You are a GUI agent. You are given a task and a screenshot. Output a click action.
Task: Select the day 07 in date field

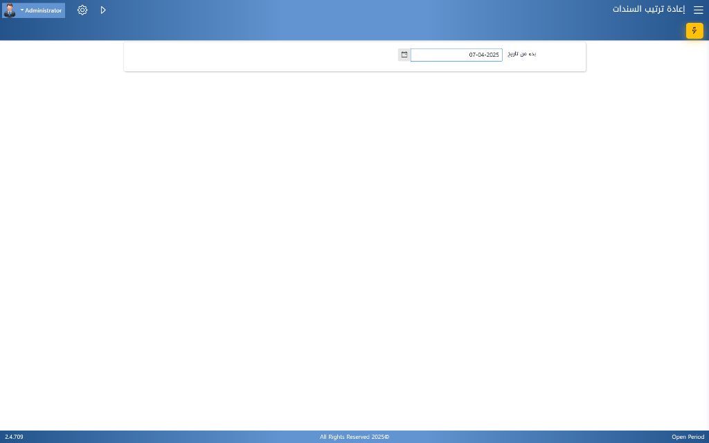[x=473, y=55]
